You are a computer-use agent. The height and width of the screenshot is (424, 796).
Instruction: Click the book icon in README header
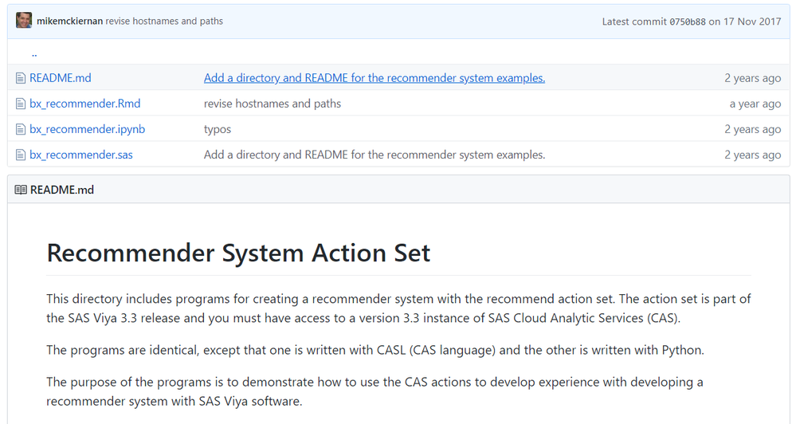coord(21,190)
